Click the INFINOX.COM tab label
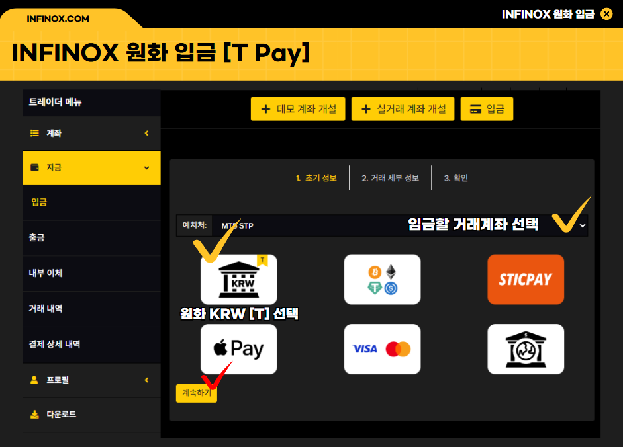The image size is (623, 447). pyautogui.click(x=58, y=19)
